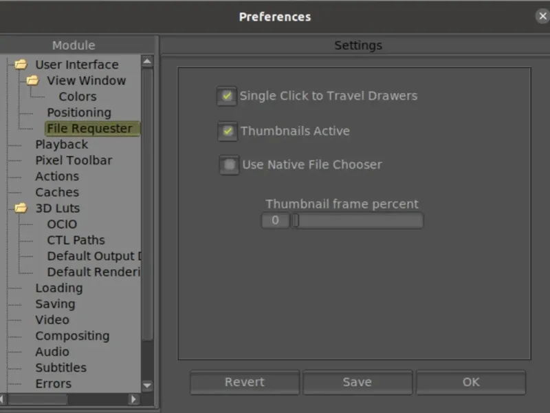This screenshot has height=413, width=550.
Task: Open the Playback settings module
Action: coord(62,145)
